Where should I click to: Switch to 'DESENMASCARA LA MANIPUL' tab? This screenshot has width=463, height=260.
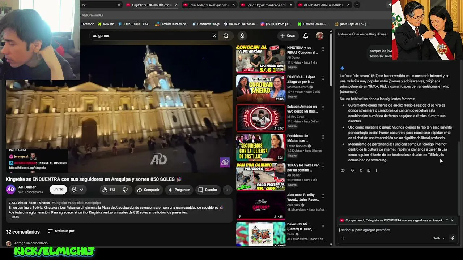click(324, 5)
